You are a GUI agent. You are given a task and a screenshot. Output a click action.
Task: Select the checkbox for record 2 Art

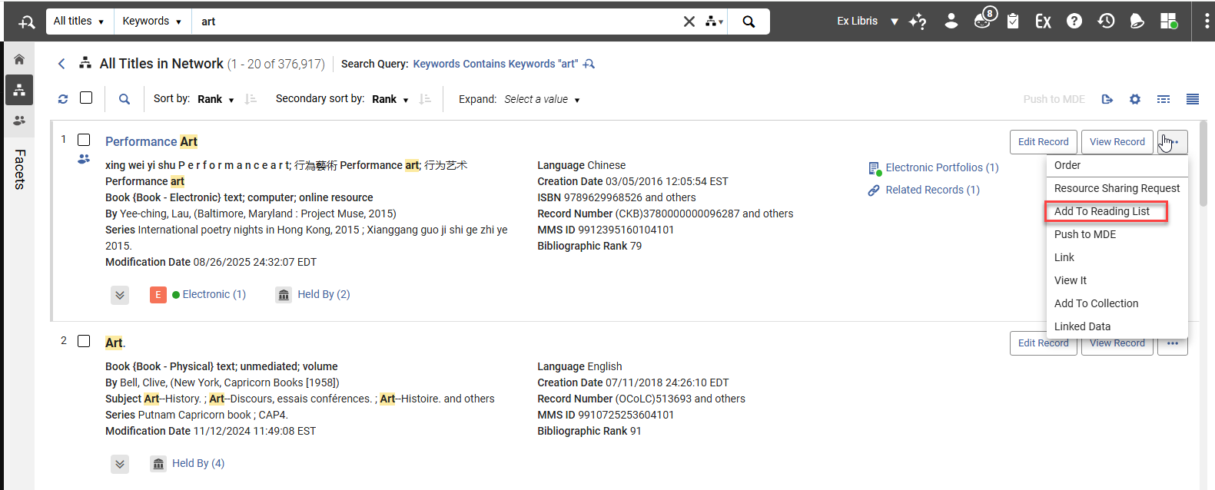85,341
